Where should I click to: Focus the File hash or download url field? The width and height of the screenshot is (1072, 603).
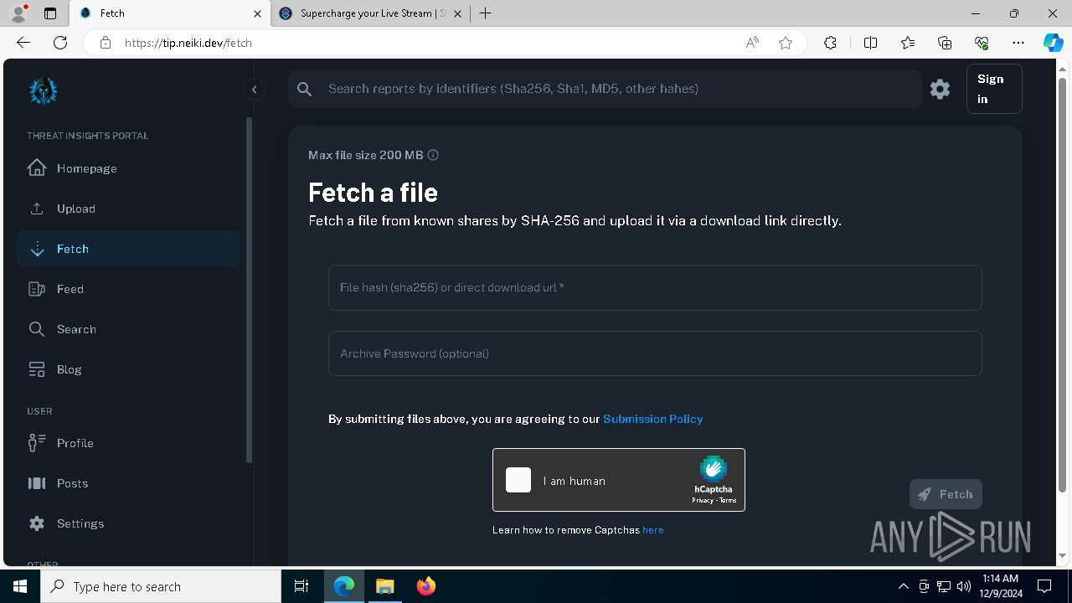point(655,287)
